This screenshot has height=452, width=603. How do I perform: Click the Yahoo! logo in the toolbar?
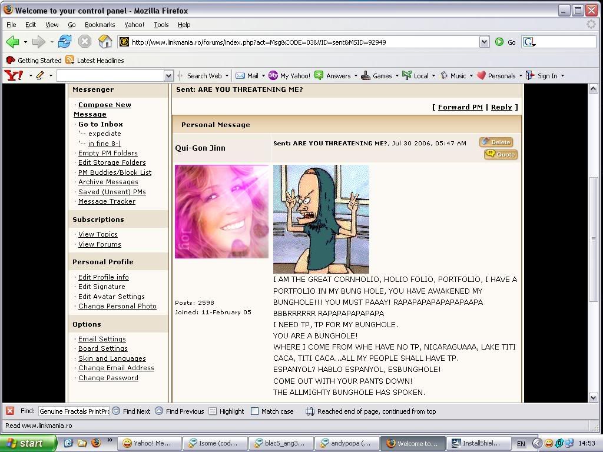click(x=14, y=75)
